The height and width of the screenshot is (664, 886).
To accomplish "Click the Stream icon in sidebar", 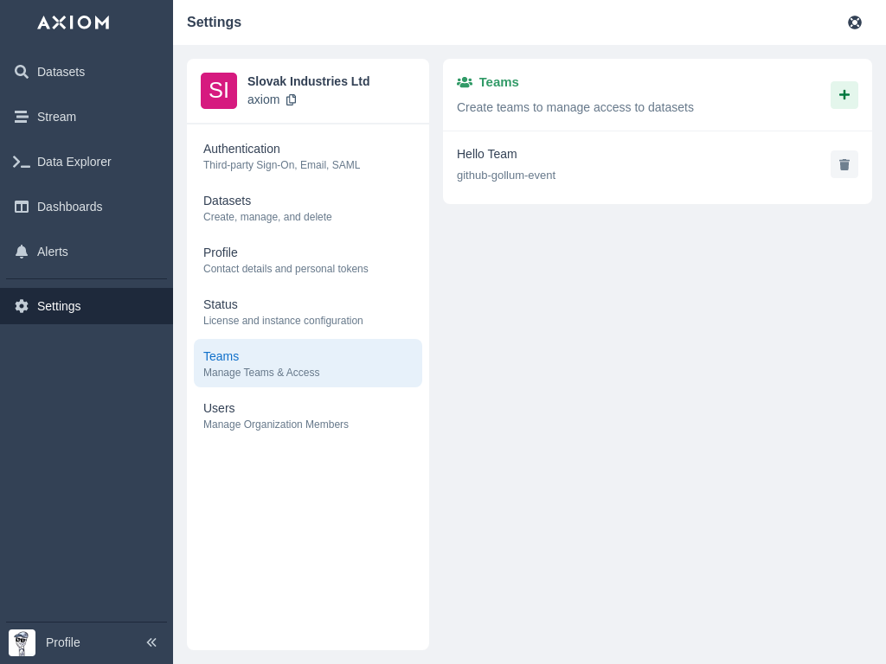I will coord(22,117).
